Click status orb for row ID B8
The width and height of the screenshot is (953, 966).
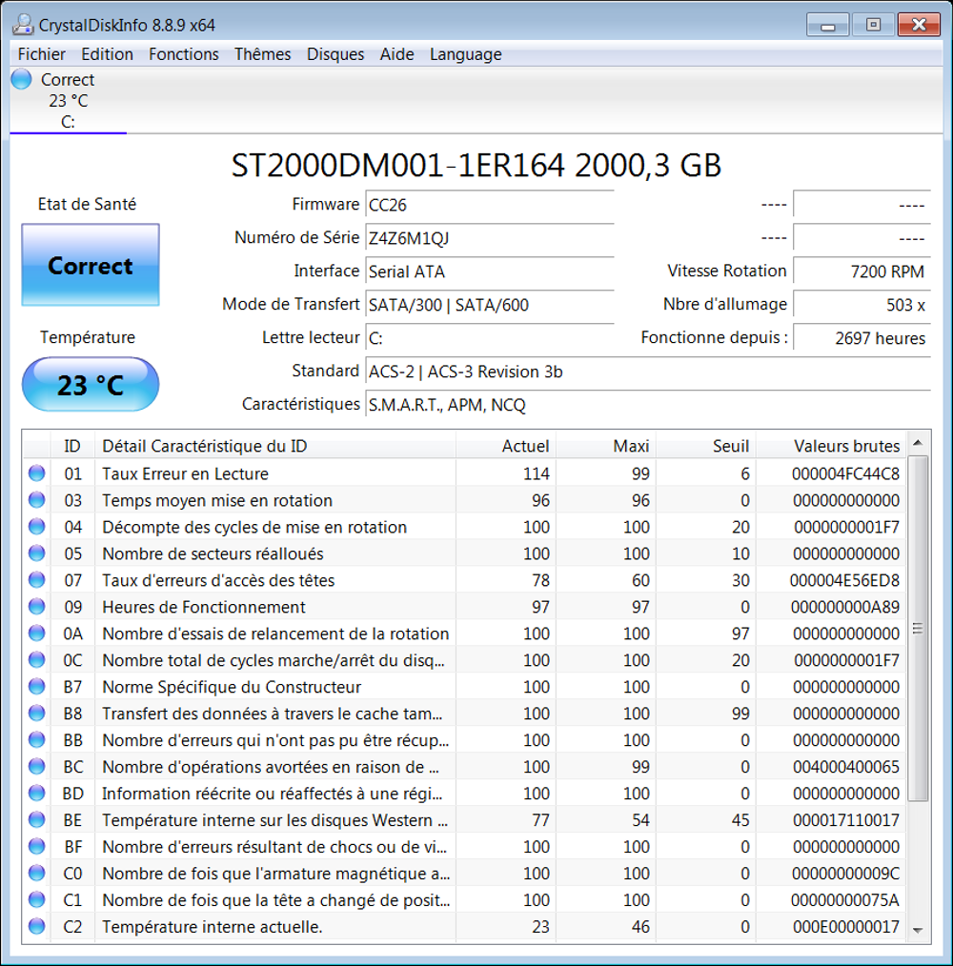coord(37,714)
